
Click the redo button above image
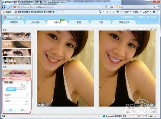136,29
